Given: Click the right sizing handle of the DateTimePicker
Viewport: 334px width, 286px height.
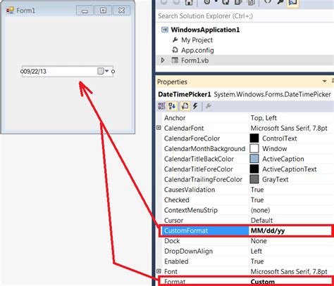Looking at the screenshot, I should click(x=113, y=72).
